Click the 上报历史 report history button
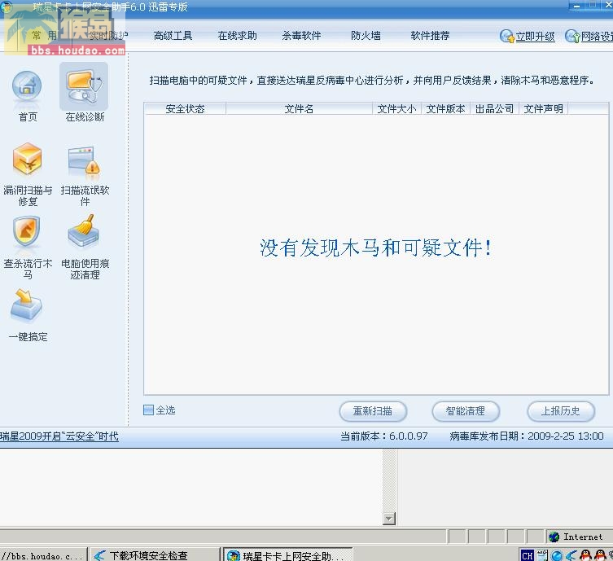Screen dimensions: 613x561 coord(561,411)
